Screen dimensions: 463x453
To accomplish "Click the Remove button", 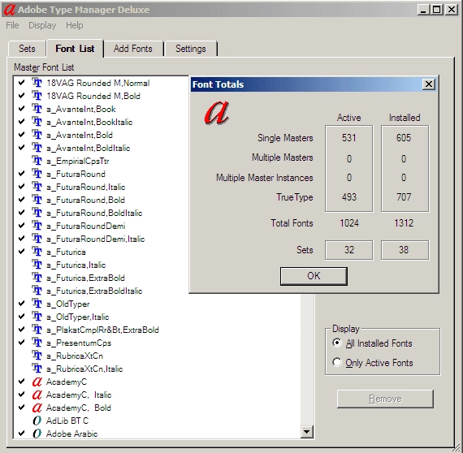I will [385, 399].
